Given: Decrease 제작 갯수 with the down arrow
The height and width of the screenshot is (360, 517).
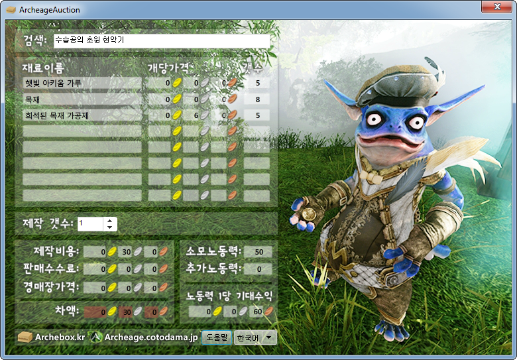Looking at the screenshot, I should coord(109,227).
